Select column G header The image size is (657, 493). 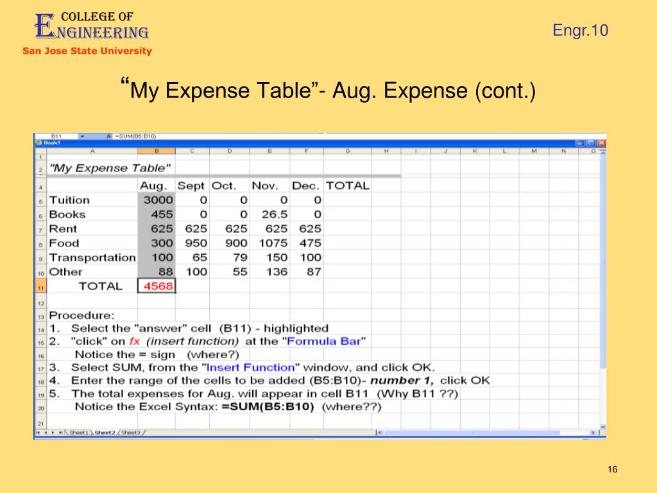coord(348,151)
